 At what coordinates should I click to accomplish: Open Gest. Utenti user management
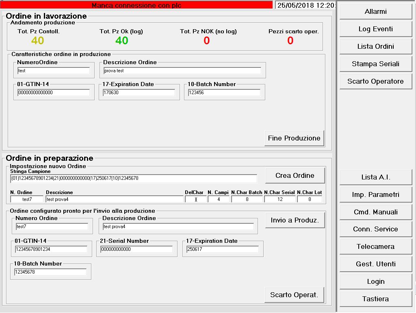pyautogui.click(x=375, y=264)
